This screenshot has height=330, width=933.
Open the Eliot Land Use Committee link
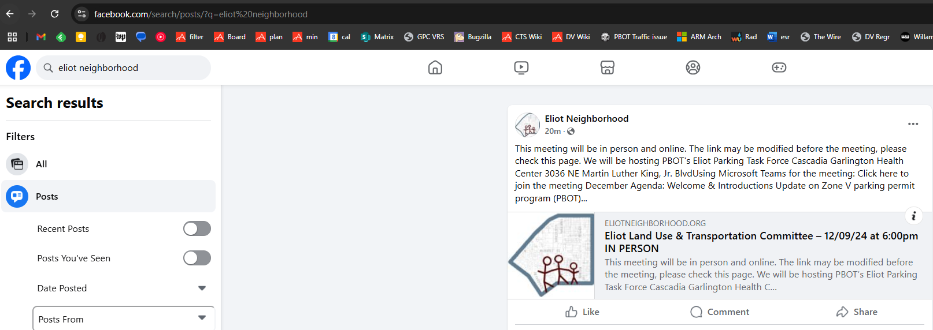[761, 242]
